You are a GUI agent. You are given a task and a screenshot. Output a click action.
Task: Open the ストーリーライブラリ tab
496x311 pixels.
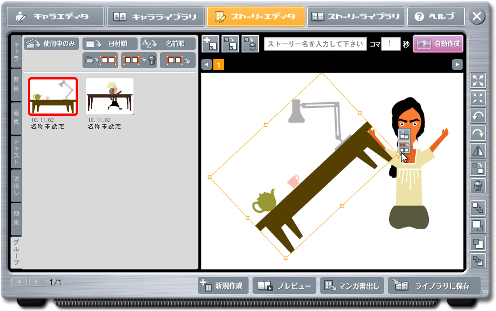coord(356,16)
